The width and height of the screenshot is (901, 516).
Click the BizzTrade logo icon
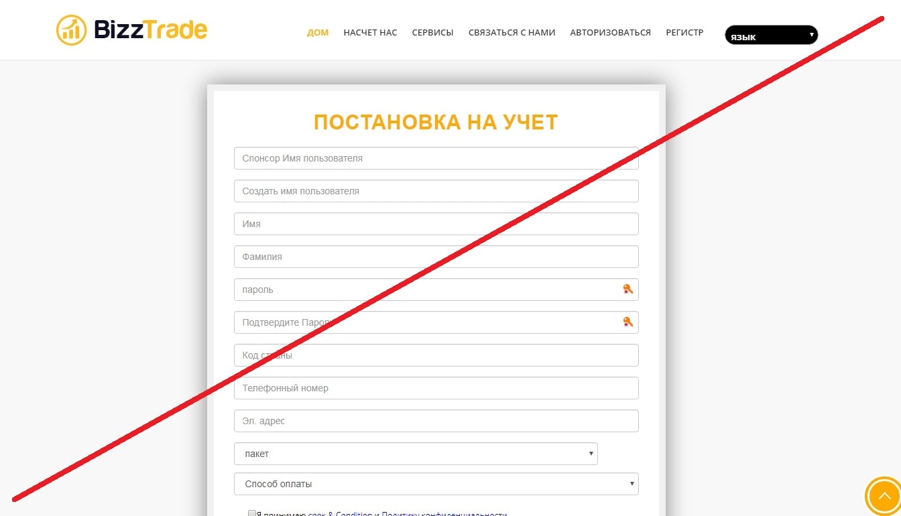point(71,30)
